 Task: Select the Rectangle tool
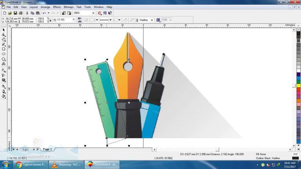(4, 49)
